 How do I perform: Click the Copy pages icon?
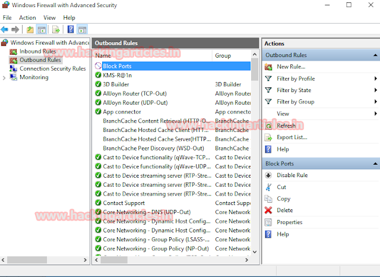click(268, 199)
